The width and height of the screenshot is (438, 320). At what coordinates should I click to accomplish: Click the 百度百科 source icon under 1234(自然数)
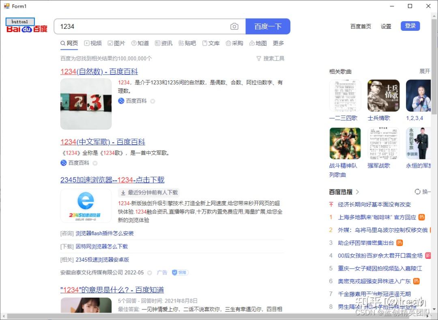coord(121,101)
